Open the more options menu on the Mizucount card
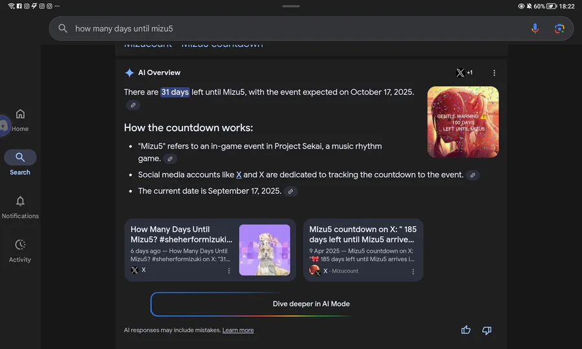 pyautogui.click(x=413, y=271)
